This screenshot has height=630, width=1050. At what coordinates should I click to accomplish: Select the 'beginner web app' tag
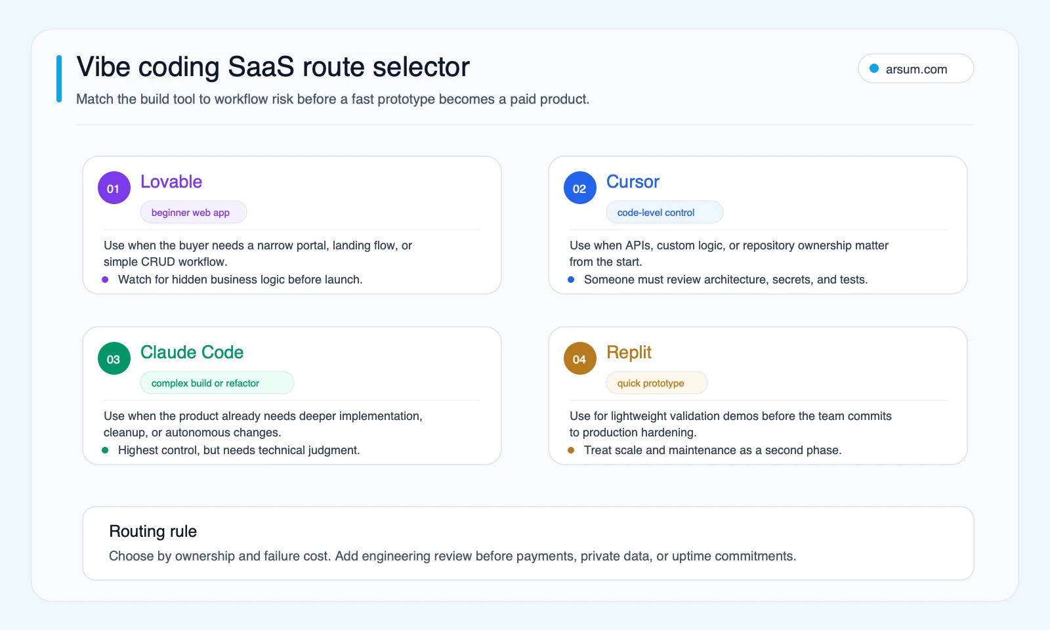(x=194, y=212)
